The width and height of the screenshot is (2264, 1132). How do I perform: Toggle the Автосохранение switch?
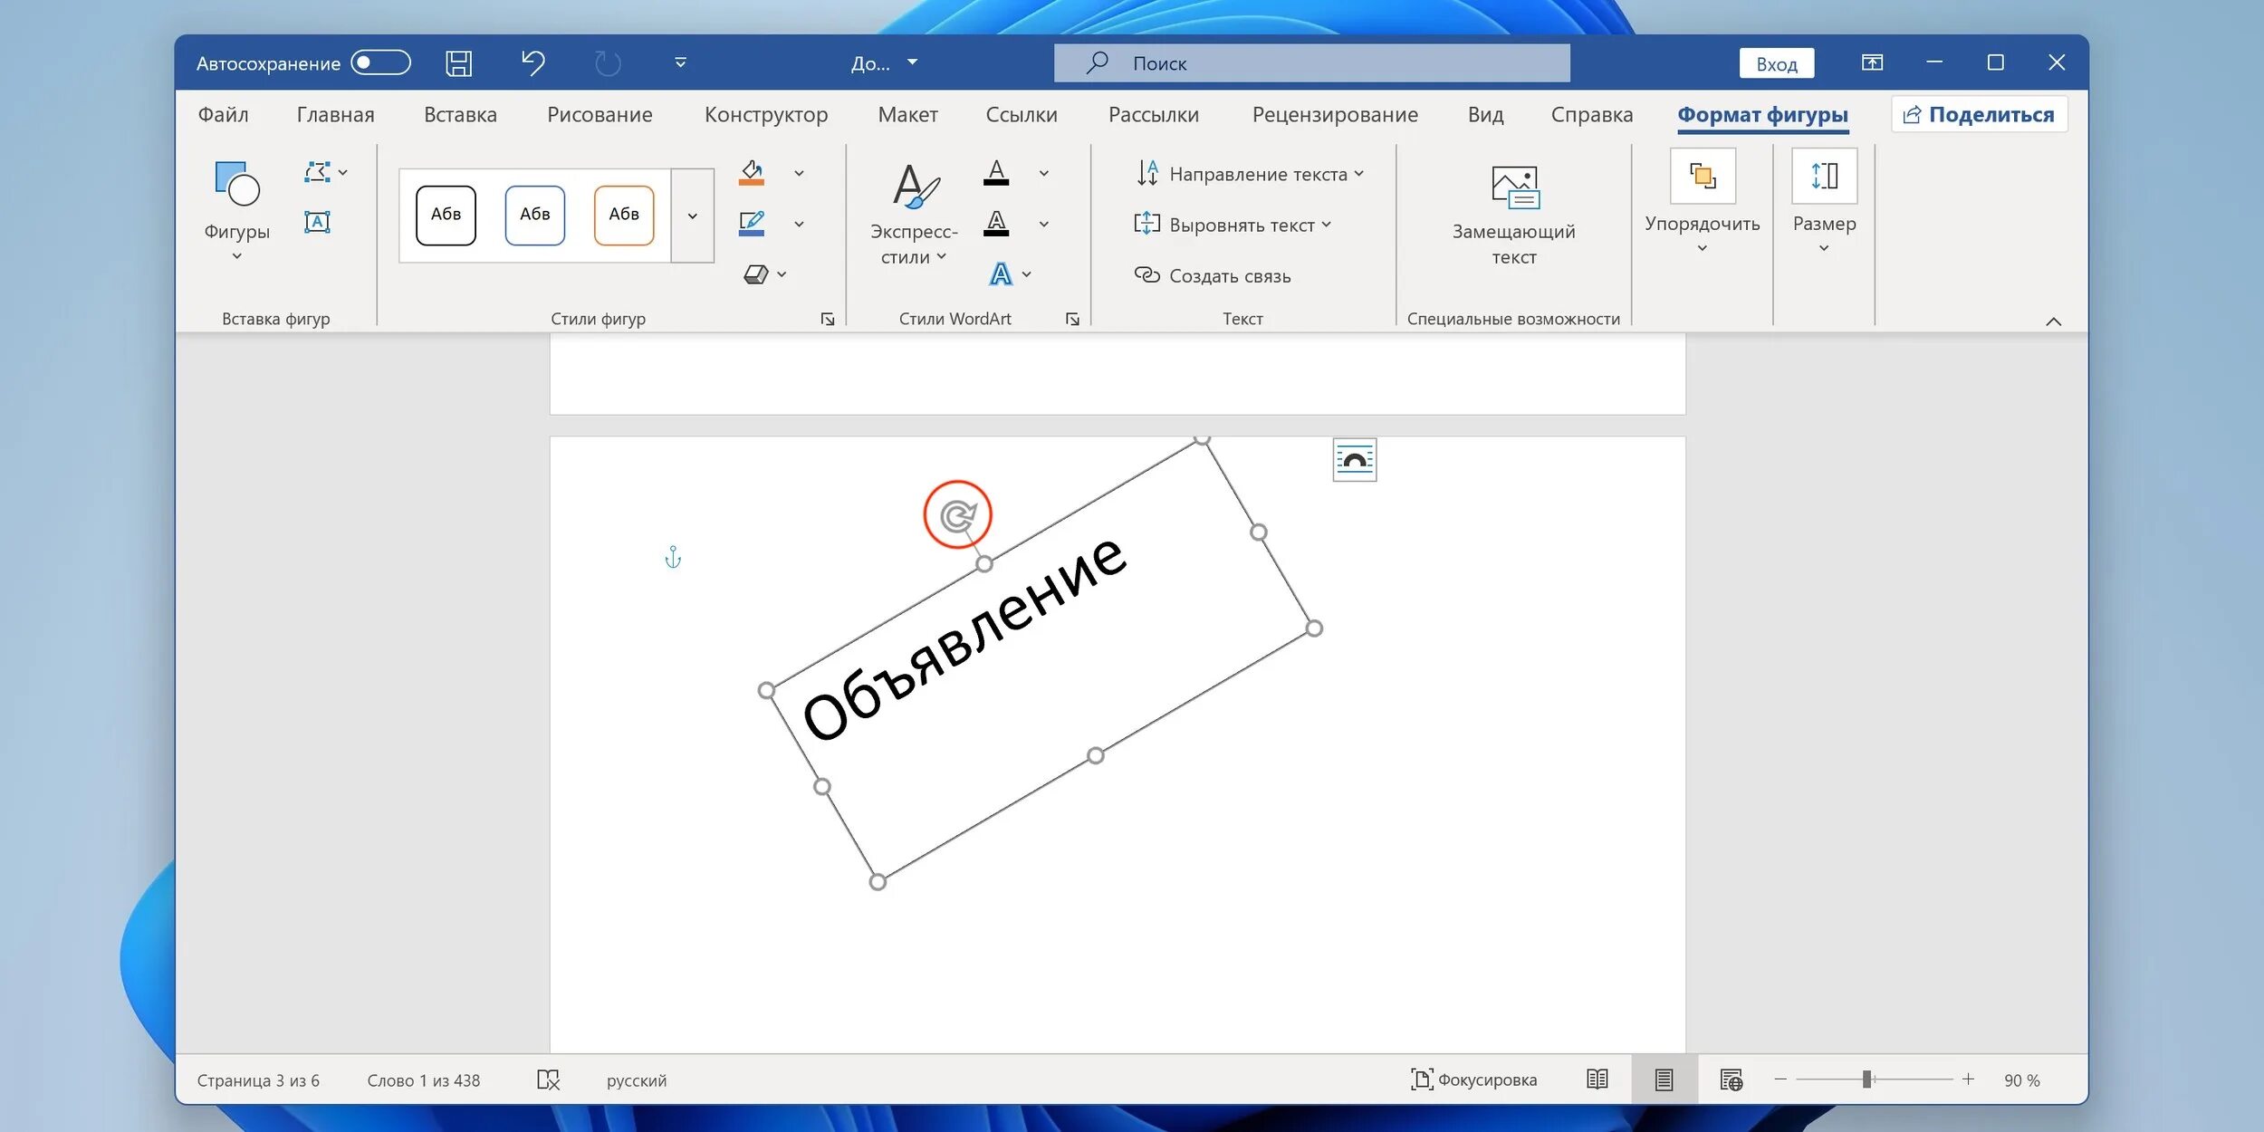click(380, 62)
